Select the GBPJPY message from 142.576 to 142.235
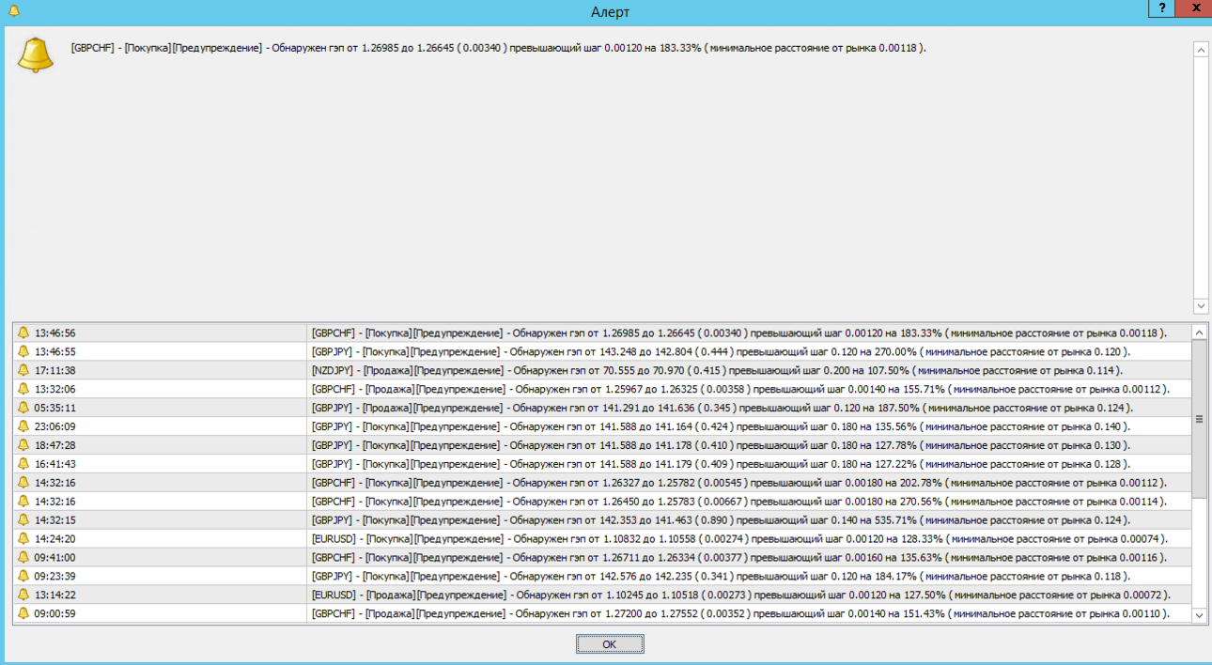The height and width of the screenshot is (665, 1212). [722, 577]
